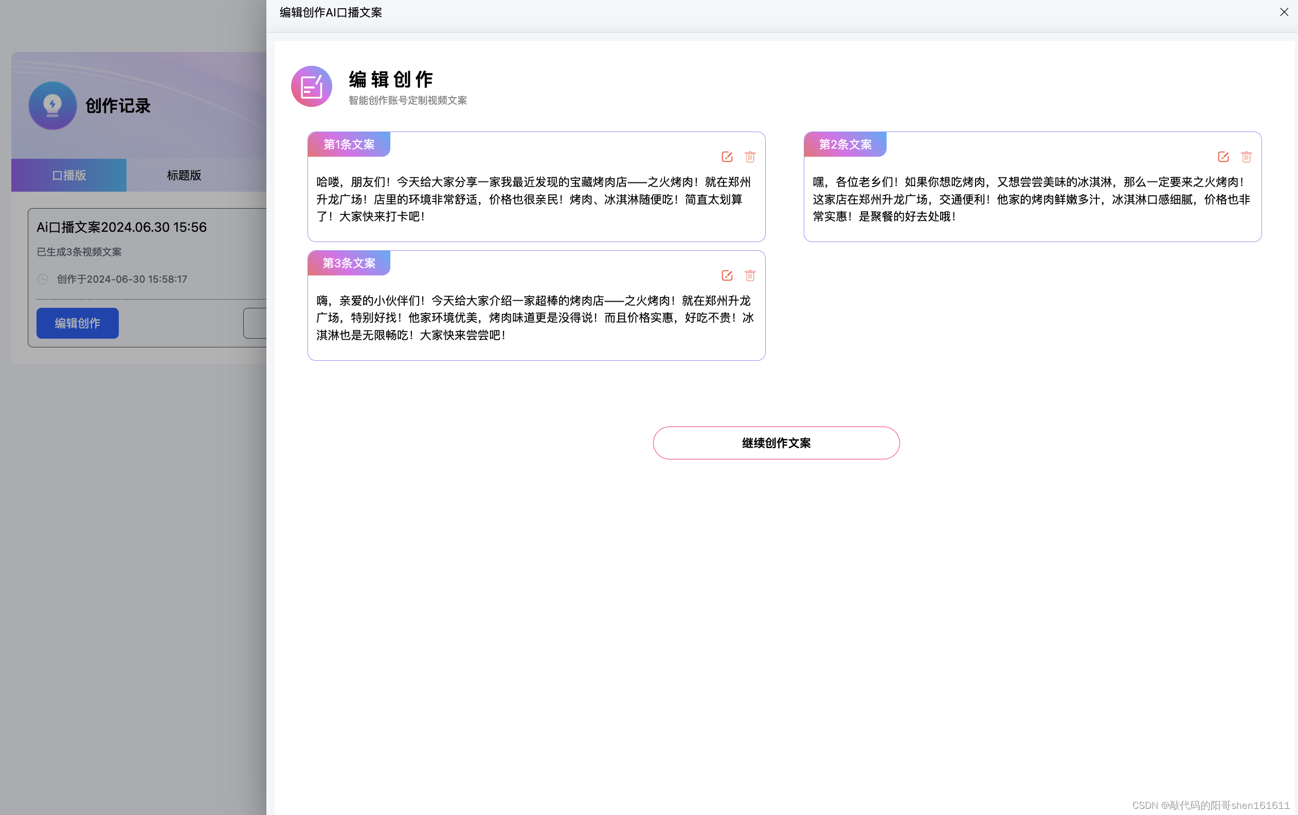Select the 第2条文案 label tag
This screenshot has height=815, width=1298.
click(x=844, y=144)
